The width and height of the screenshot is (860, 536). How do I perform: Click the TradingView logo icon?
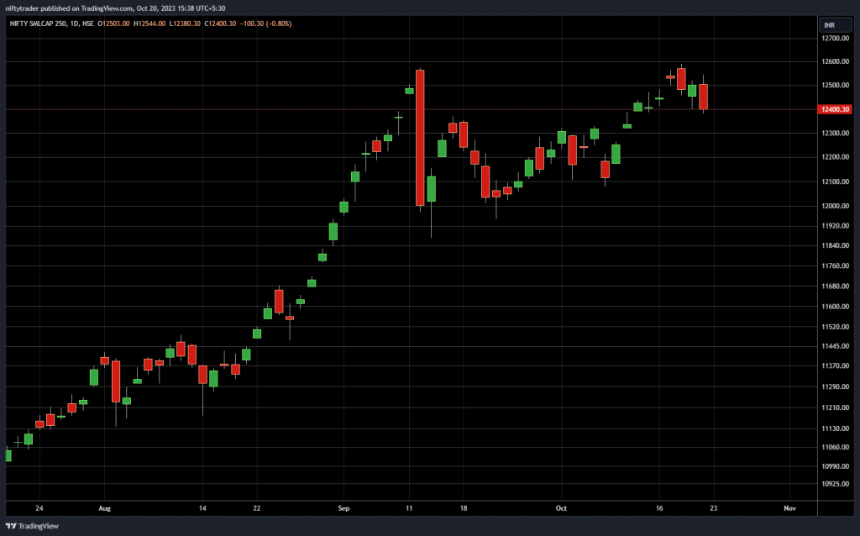[10, 526]
